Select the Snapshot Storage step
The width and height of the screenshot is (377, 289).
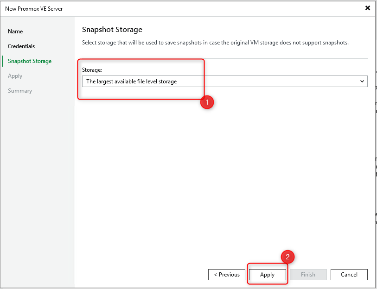pyautogui.click(x=29, y=61)
